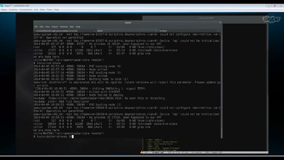Image resolution: width=284 pixels, height=160 pixels.
Task: Click the 'hexdump: stdin: Bad file descriptor' line
Action: [61, 101]
